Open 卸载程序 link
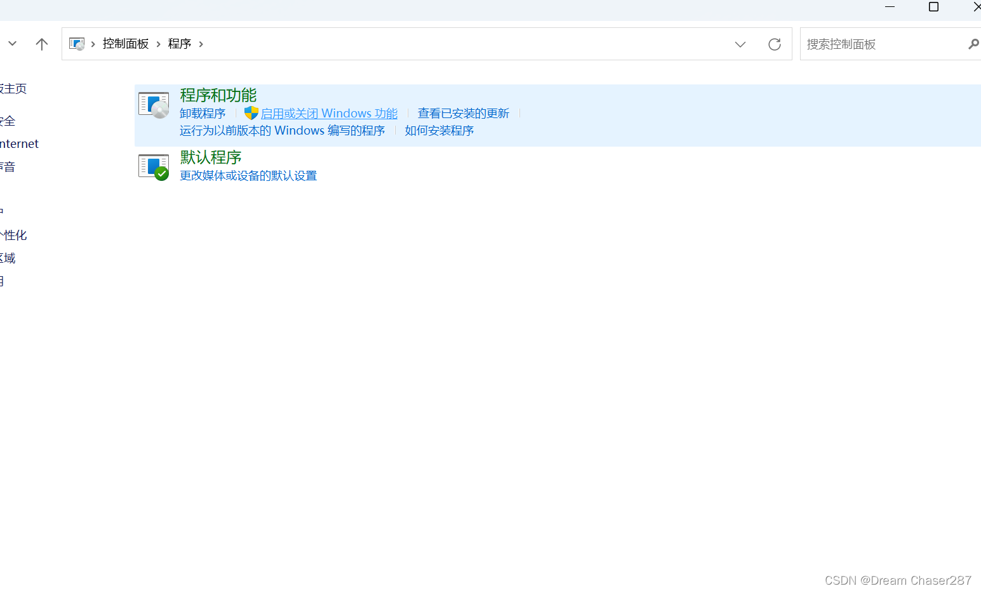981x591 pixels. [x=203, y=113]
